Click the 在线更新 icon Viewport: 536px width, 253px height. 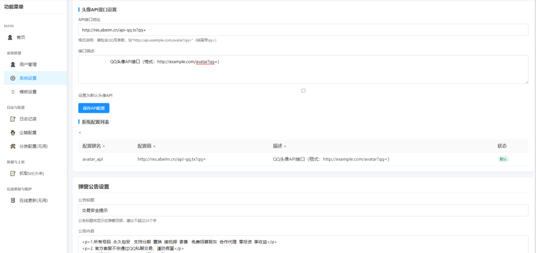click(13, 200)
